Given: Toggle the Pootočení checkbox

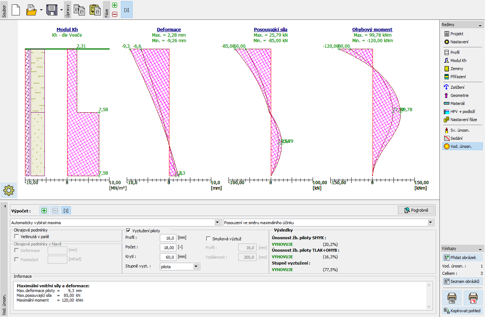Looking at the screenshot, I should click(x=17, y=259).
